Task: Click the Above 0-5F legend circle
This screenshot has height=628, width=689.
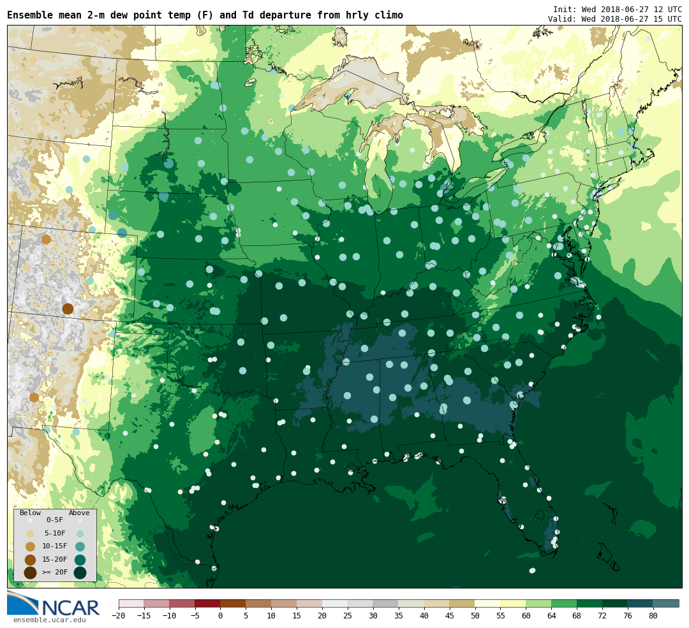Action: tap(80, 520)
